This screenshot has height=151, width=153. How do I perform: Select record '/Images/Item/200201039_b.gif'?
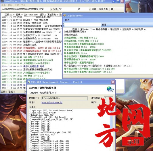[x=50, y=133]
